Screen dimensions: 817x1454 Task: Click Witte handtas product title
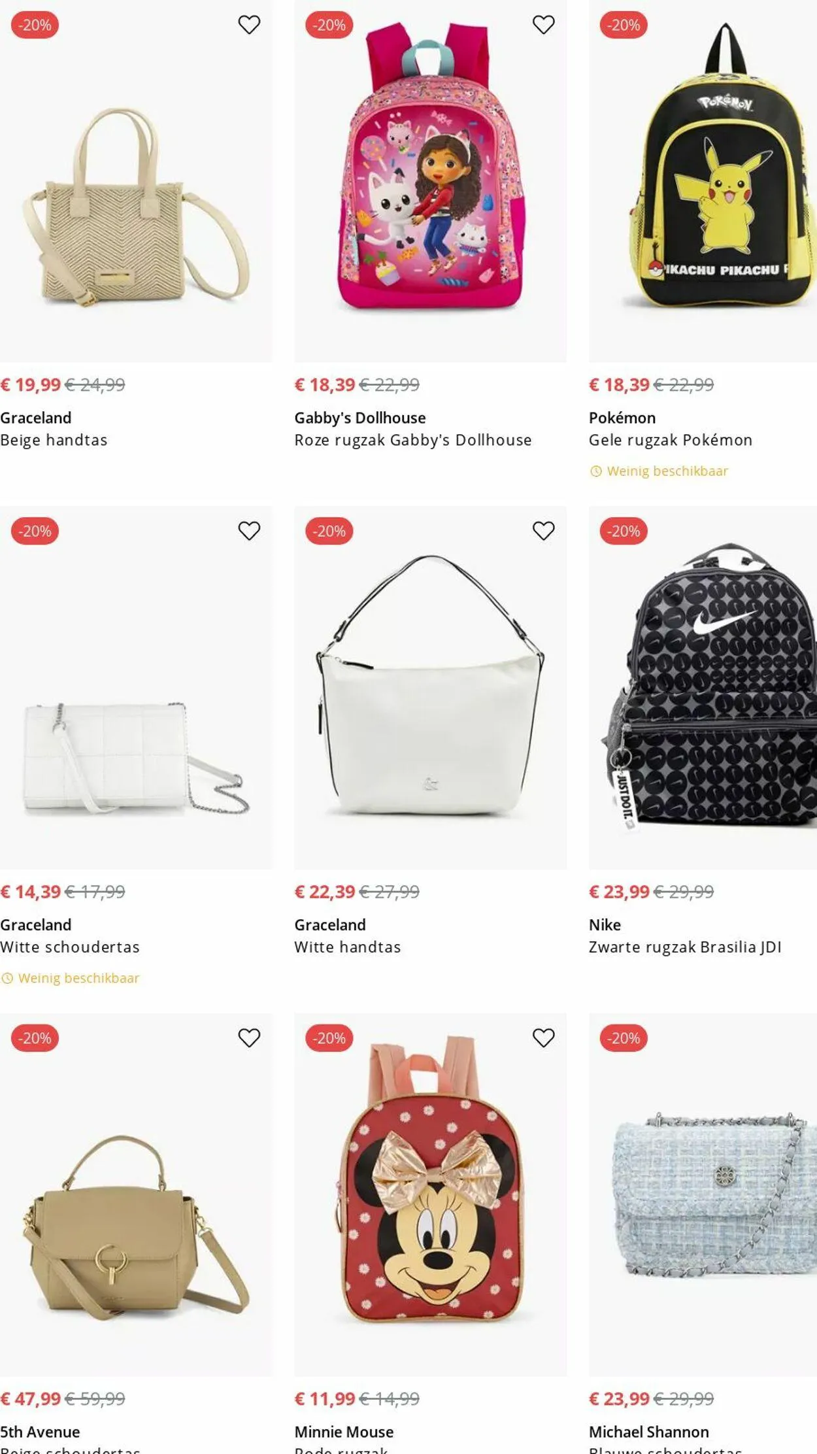click(x=347, y=947)
